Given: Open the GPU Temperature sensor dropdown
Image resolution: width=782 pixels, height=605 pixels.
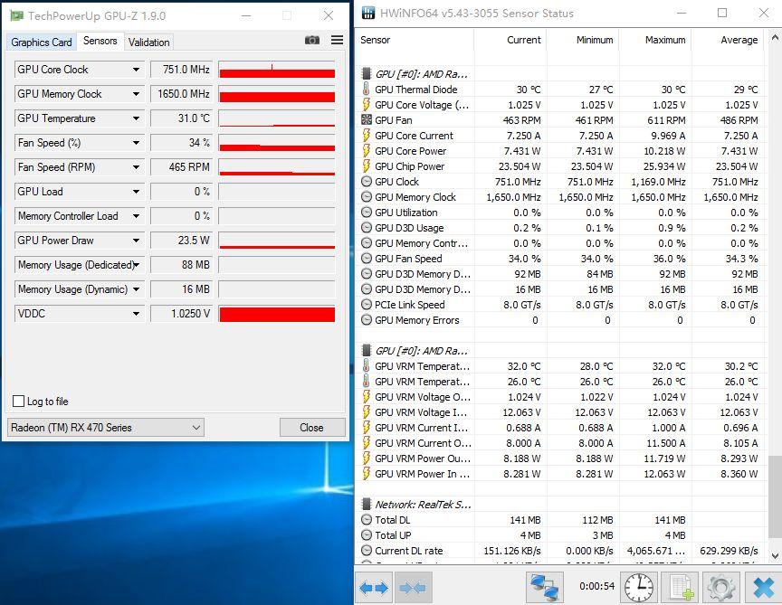Looking at the screenshot, I should coord(136,118).
